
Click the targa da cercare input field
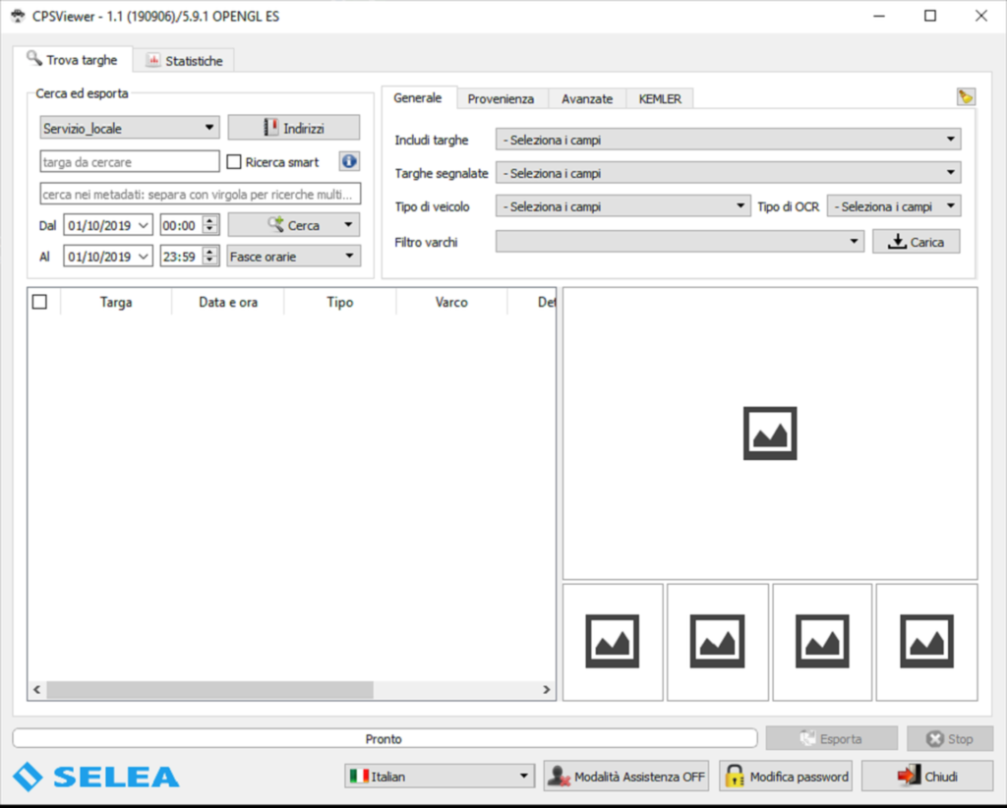[130, 162]
